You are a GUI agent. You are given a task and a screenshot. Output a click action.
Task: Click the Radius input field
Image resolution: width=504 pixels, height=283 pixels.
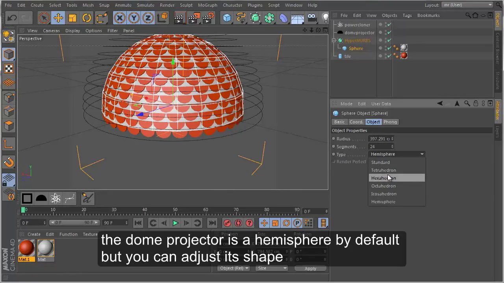pos(380,139)
